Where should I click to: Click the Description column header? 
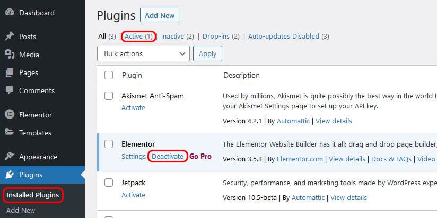point(241,75)
